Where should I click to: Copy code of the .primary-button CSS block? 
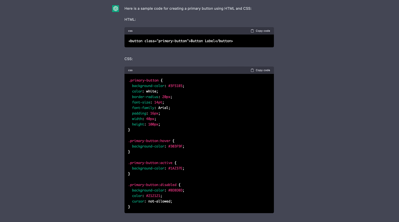[260, 70]
